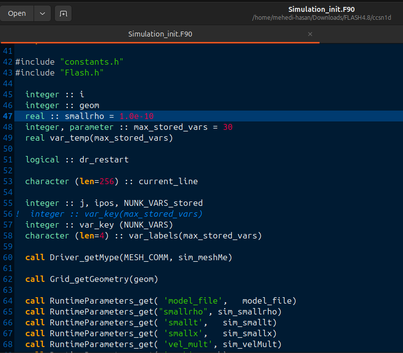Click geom on line 46
Image resolution: width=403 pixels, height=353 pixels.
pyautogui.click(x=89, y=105)
